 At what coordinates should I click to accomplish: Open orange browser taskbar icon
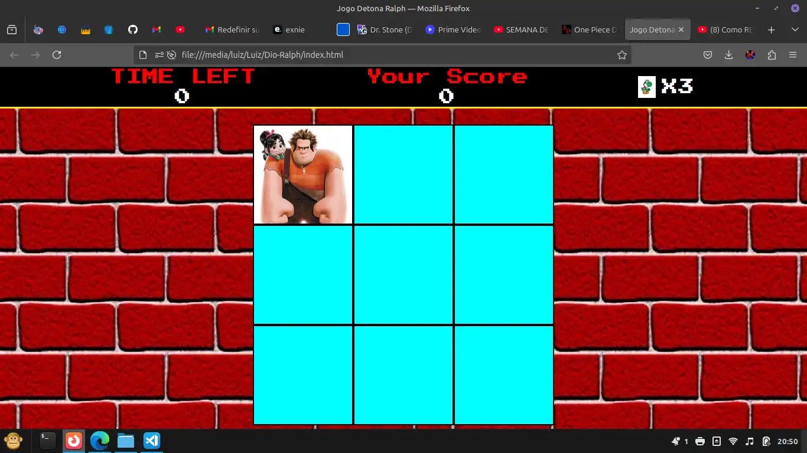pos(74,441)
